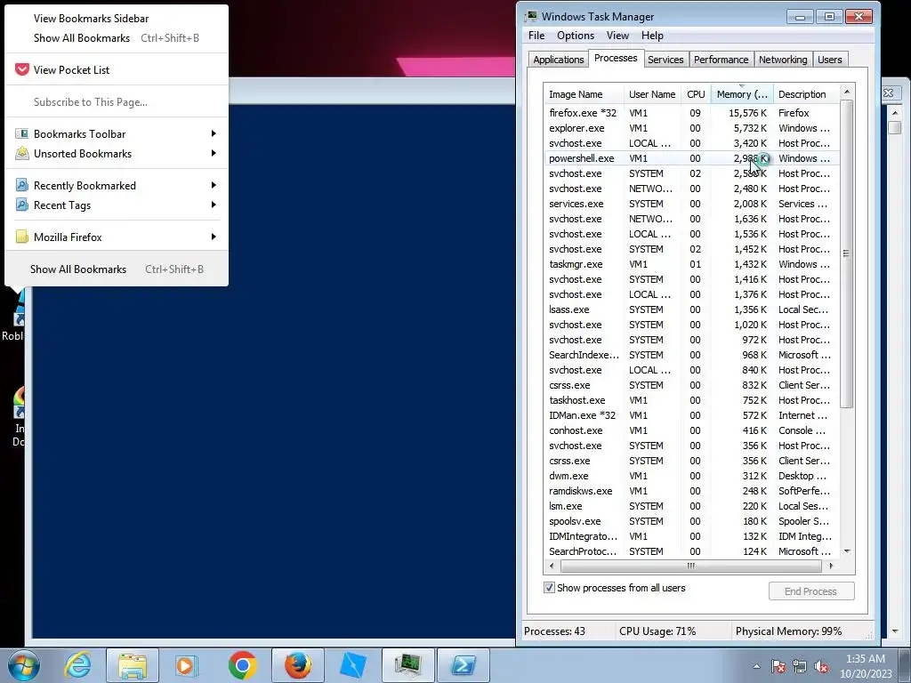Click the network tray icon

[800, 666]
